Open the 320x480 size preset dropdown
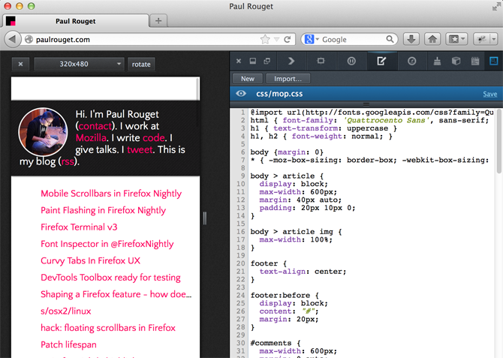503x358 pixels. click(x=79, y=64)
